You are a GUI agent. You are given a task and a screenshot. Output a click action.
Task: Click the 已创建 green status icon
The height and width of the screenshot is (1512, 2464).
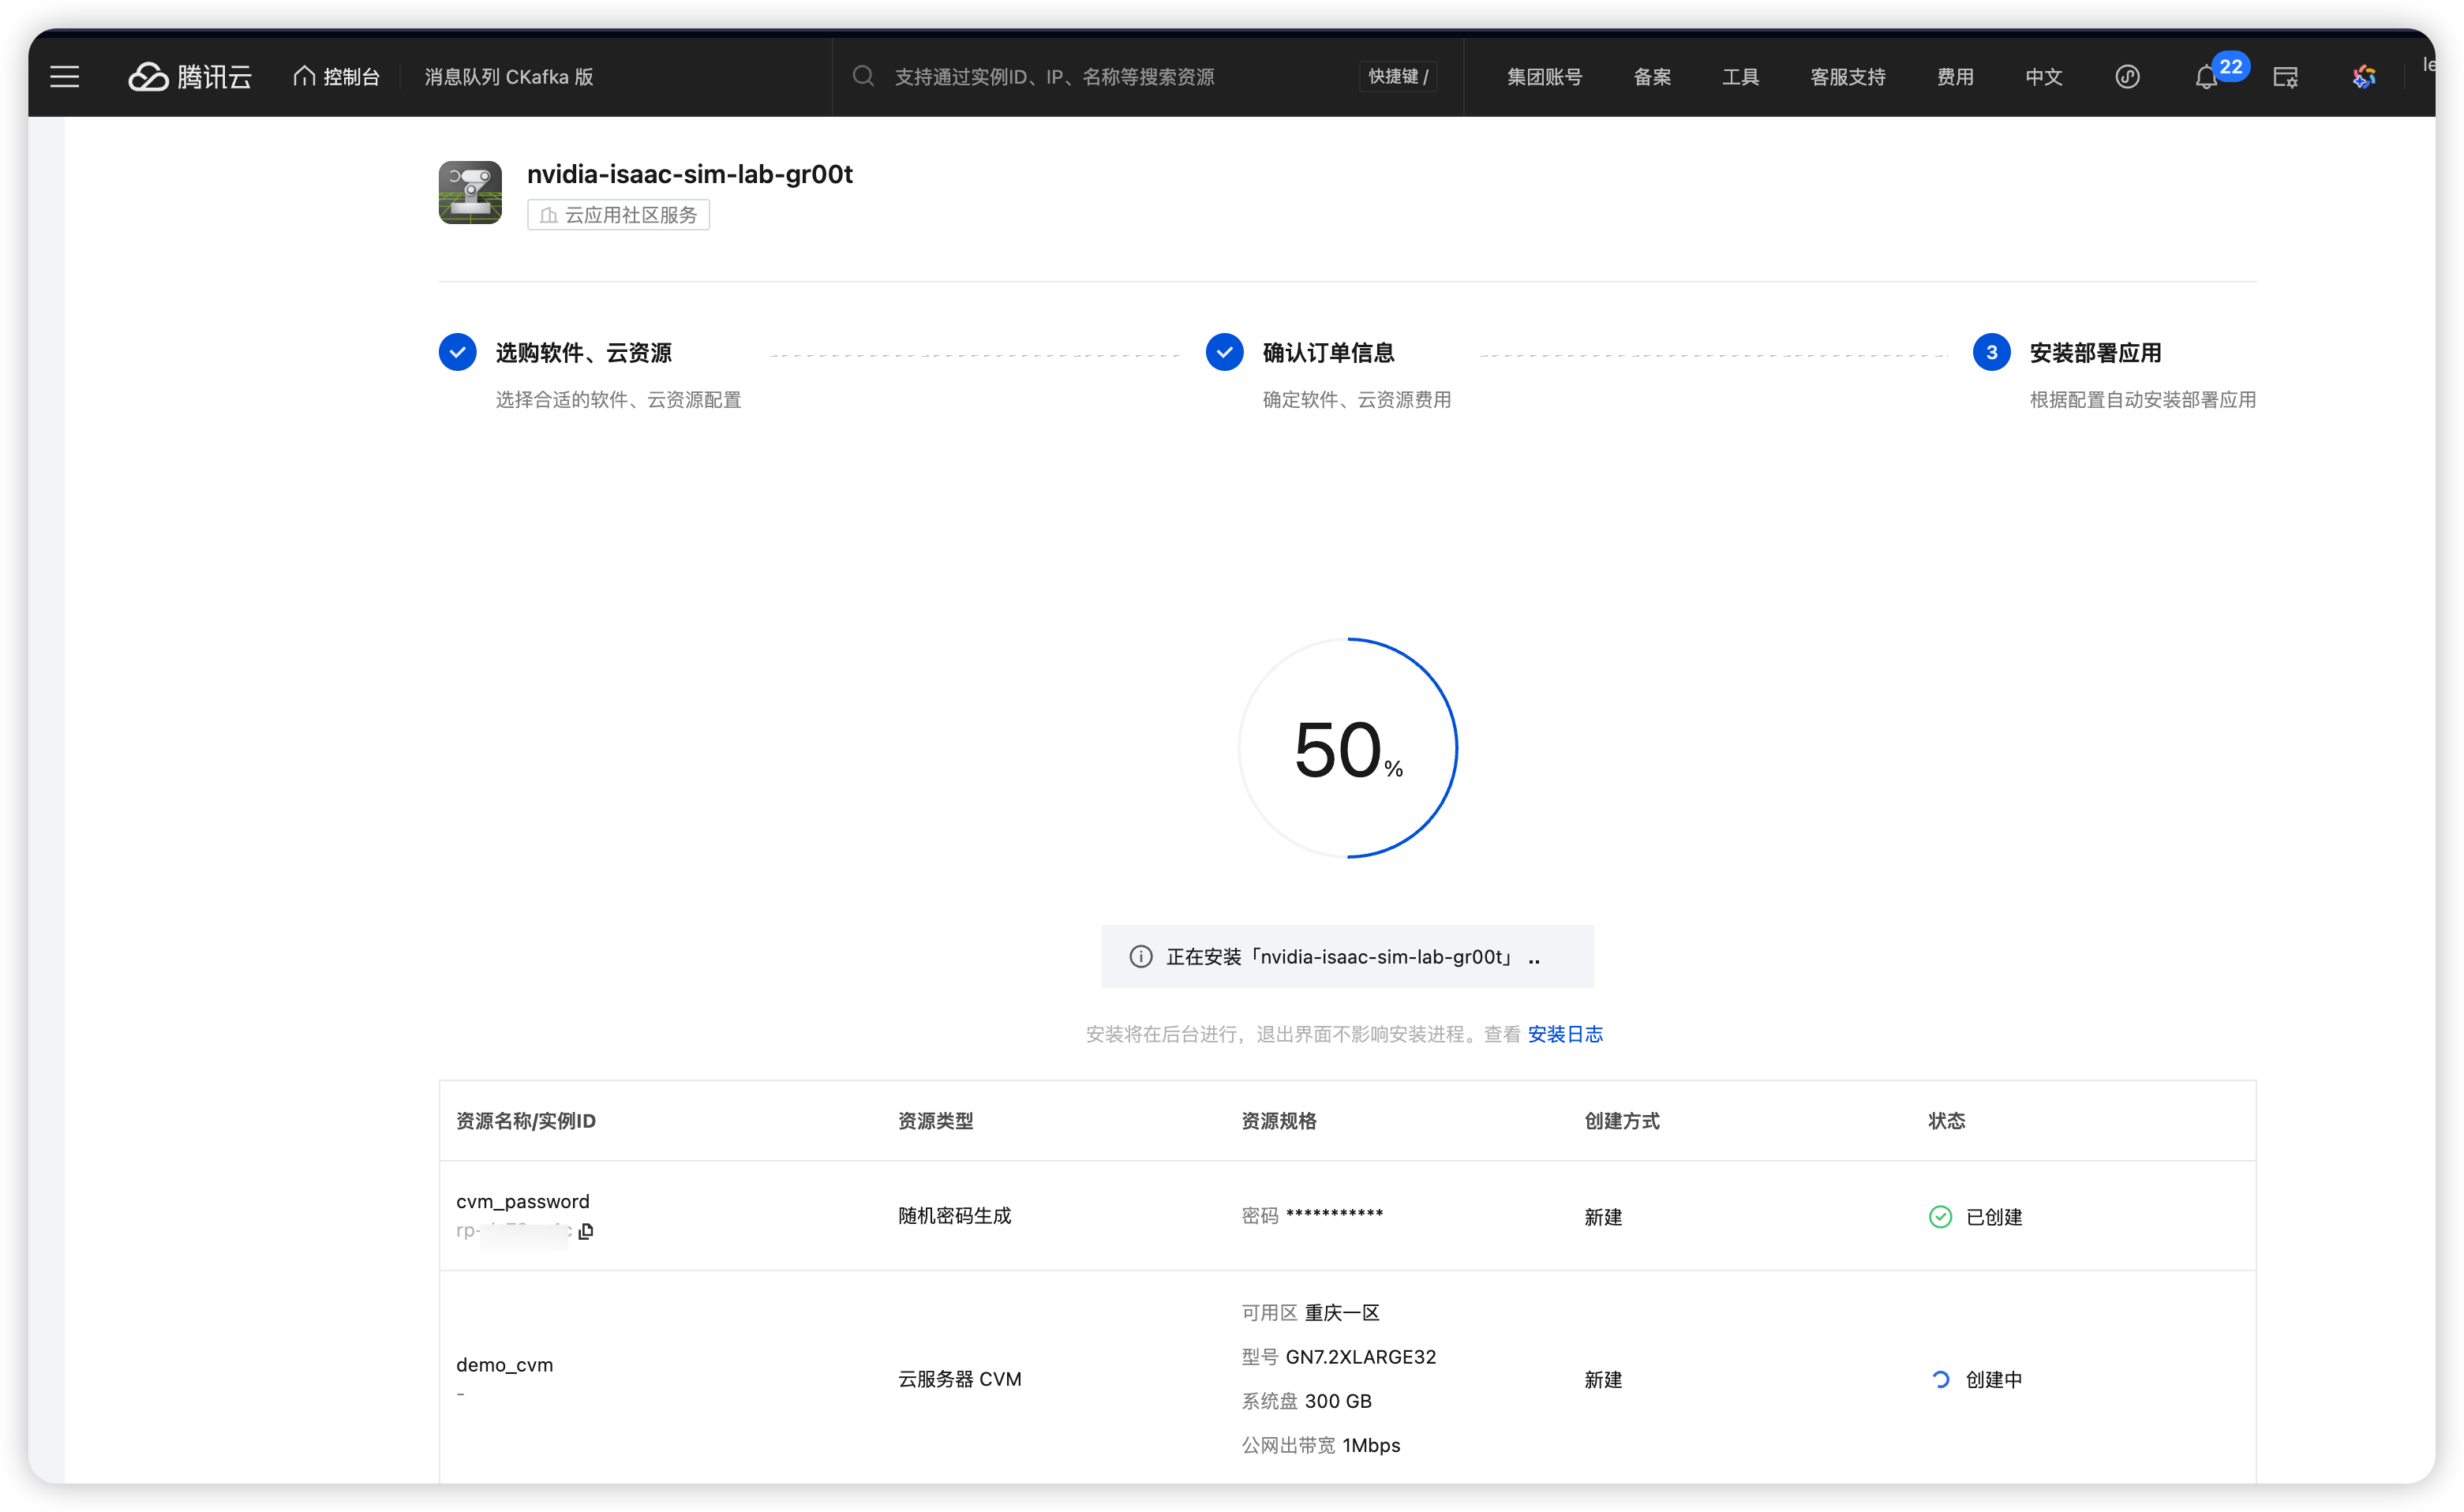[x=1940, y=1217]
